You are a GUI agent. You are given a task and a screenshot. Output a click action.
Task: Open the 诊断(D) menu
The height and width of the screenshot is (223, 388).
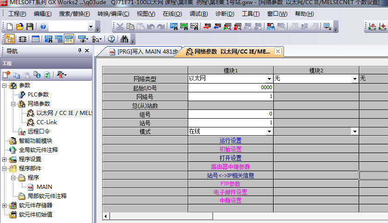coord(225,14)
